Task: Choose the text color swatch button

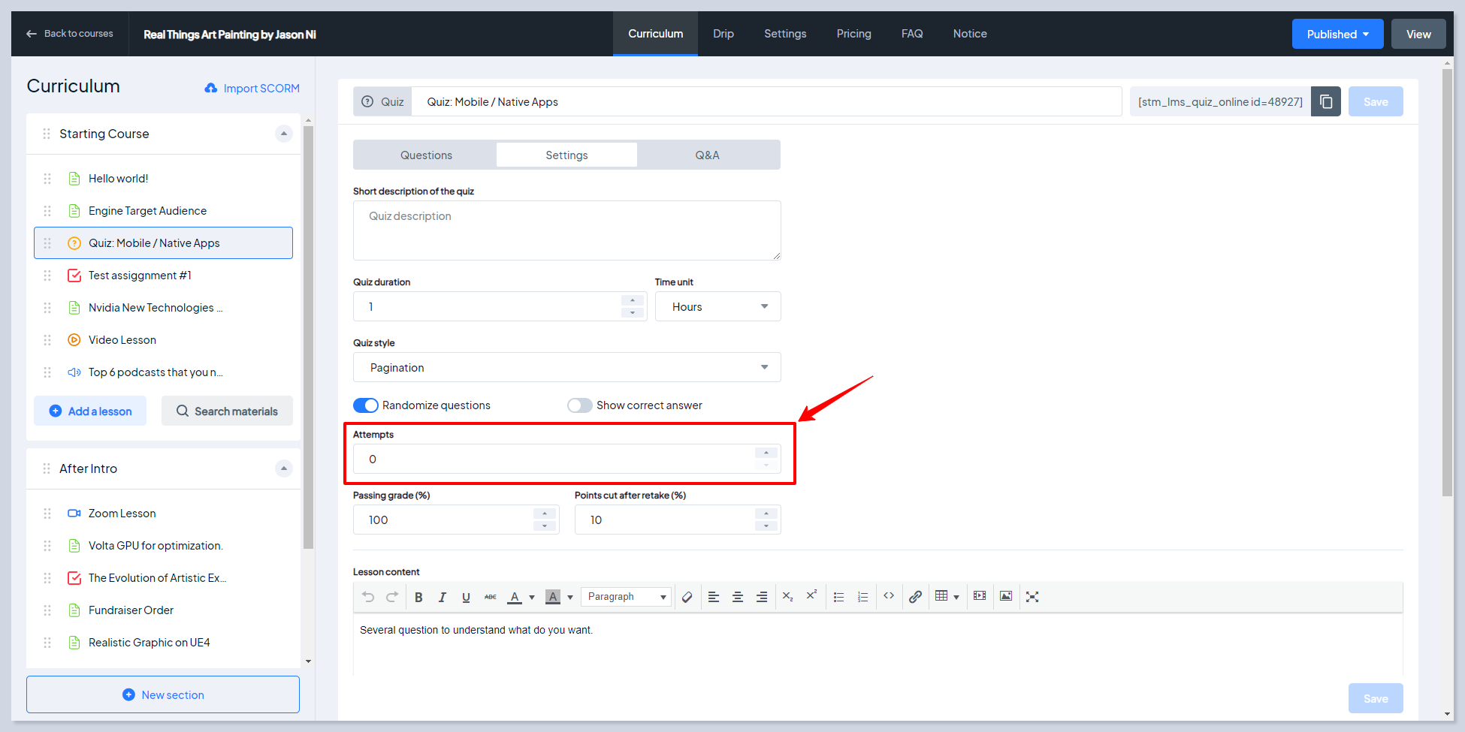Action: click(515, 597)
